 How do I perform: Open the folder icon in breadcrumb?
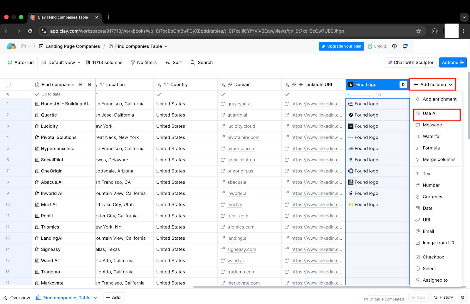(24, 46)
